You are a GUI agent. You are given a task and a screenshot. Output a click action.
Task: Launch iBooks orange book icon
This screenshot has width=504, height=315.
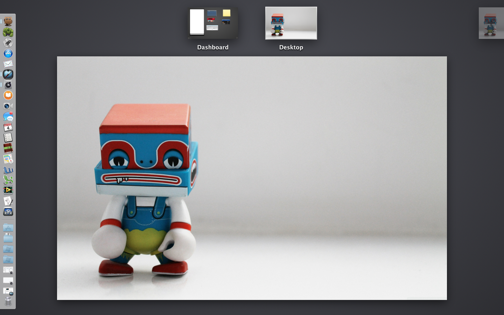pyautogui.click(x=8, y=95)
